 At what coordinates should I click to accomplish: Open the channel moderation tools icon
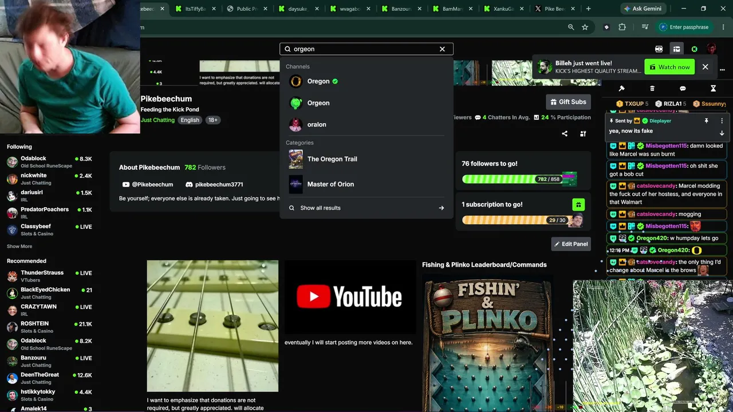coord(583,134)
